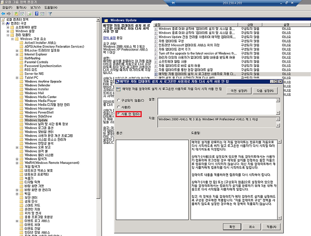Screen dimensions: 311x236
Task: Toggle the show/hide console tree icon
Action: [x=22, y=13]
